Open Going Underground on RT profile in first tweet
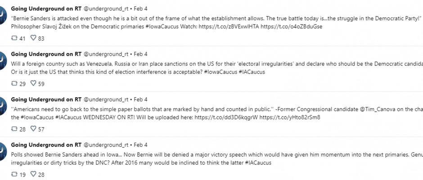Image resolution: width=423 pixels, height=180 pixels. click(x=46, y=9)
